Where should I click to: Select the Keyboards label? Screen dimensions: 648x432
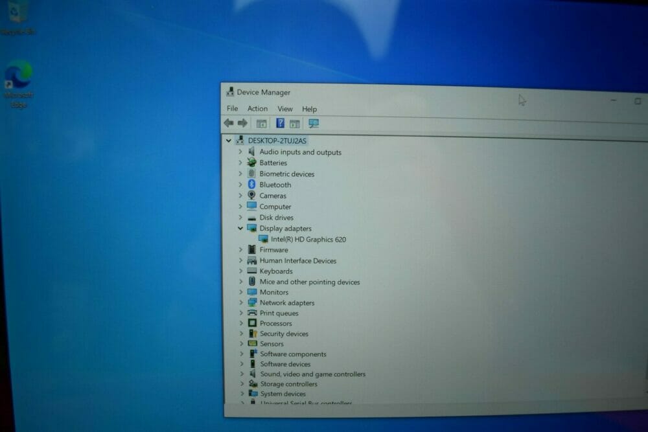tap(276, 271)
